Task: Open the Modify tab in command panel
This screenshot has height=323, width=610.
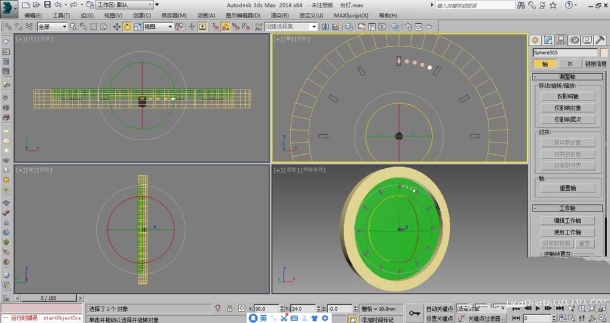Action: click(x=548, y=40)
